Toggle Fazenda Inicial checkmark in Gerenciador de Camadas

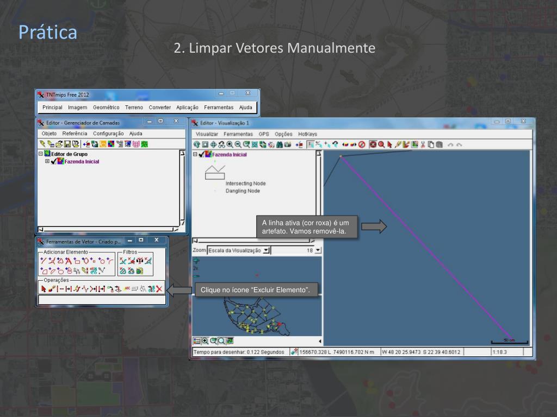pos(53,162)
